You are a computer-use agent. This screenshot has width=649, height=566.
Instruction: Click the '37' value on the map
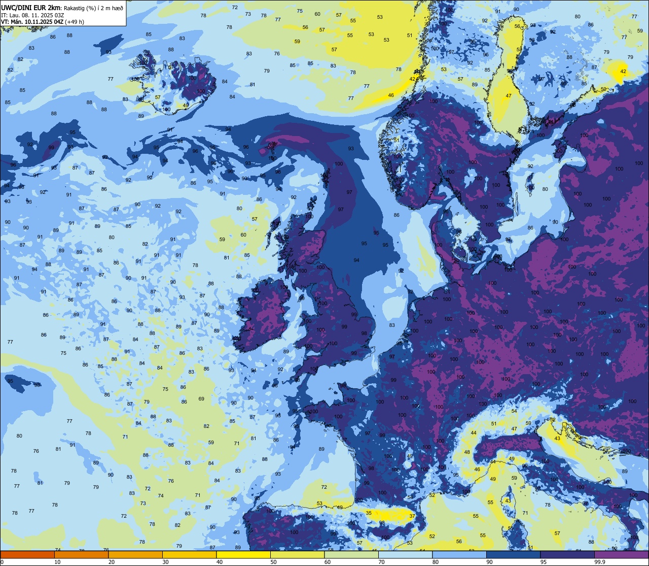[x=412, y=516]
